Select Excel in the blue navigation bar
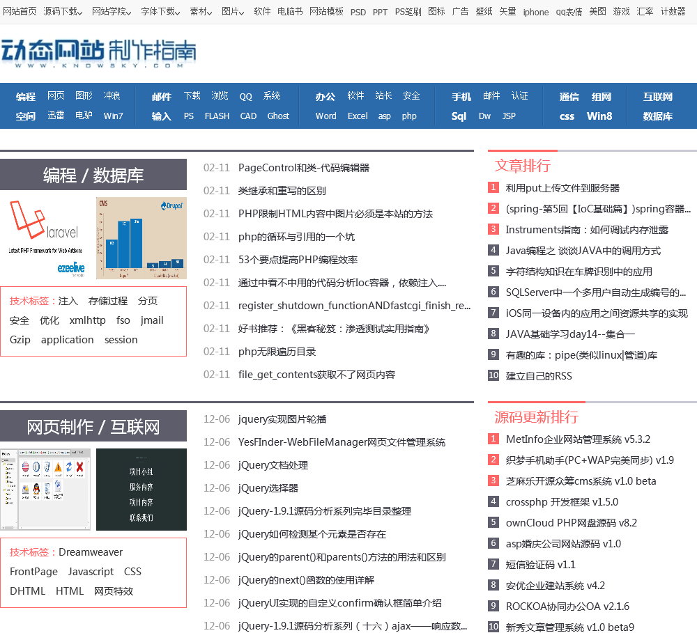 tap(358, 116)
